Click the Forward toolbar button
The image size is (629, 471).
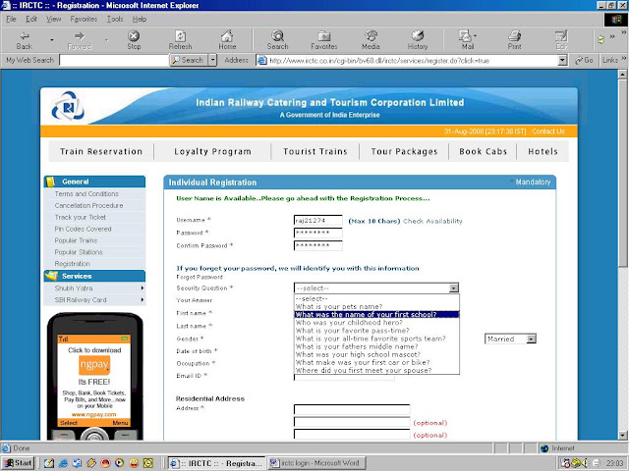coord(80,40)
